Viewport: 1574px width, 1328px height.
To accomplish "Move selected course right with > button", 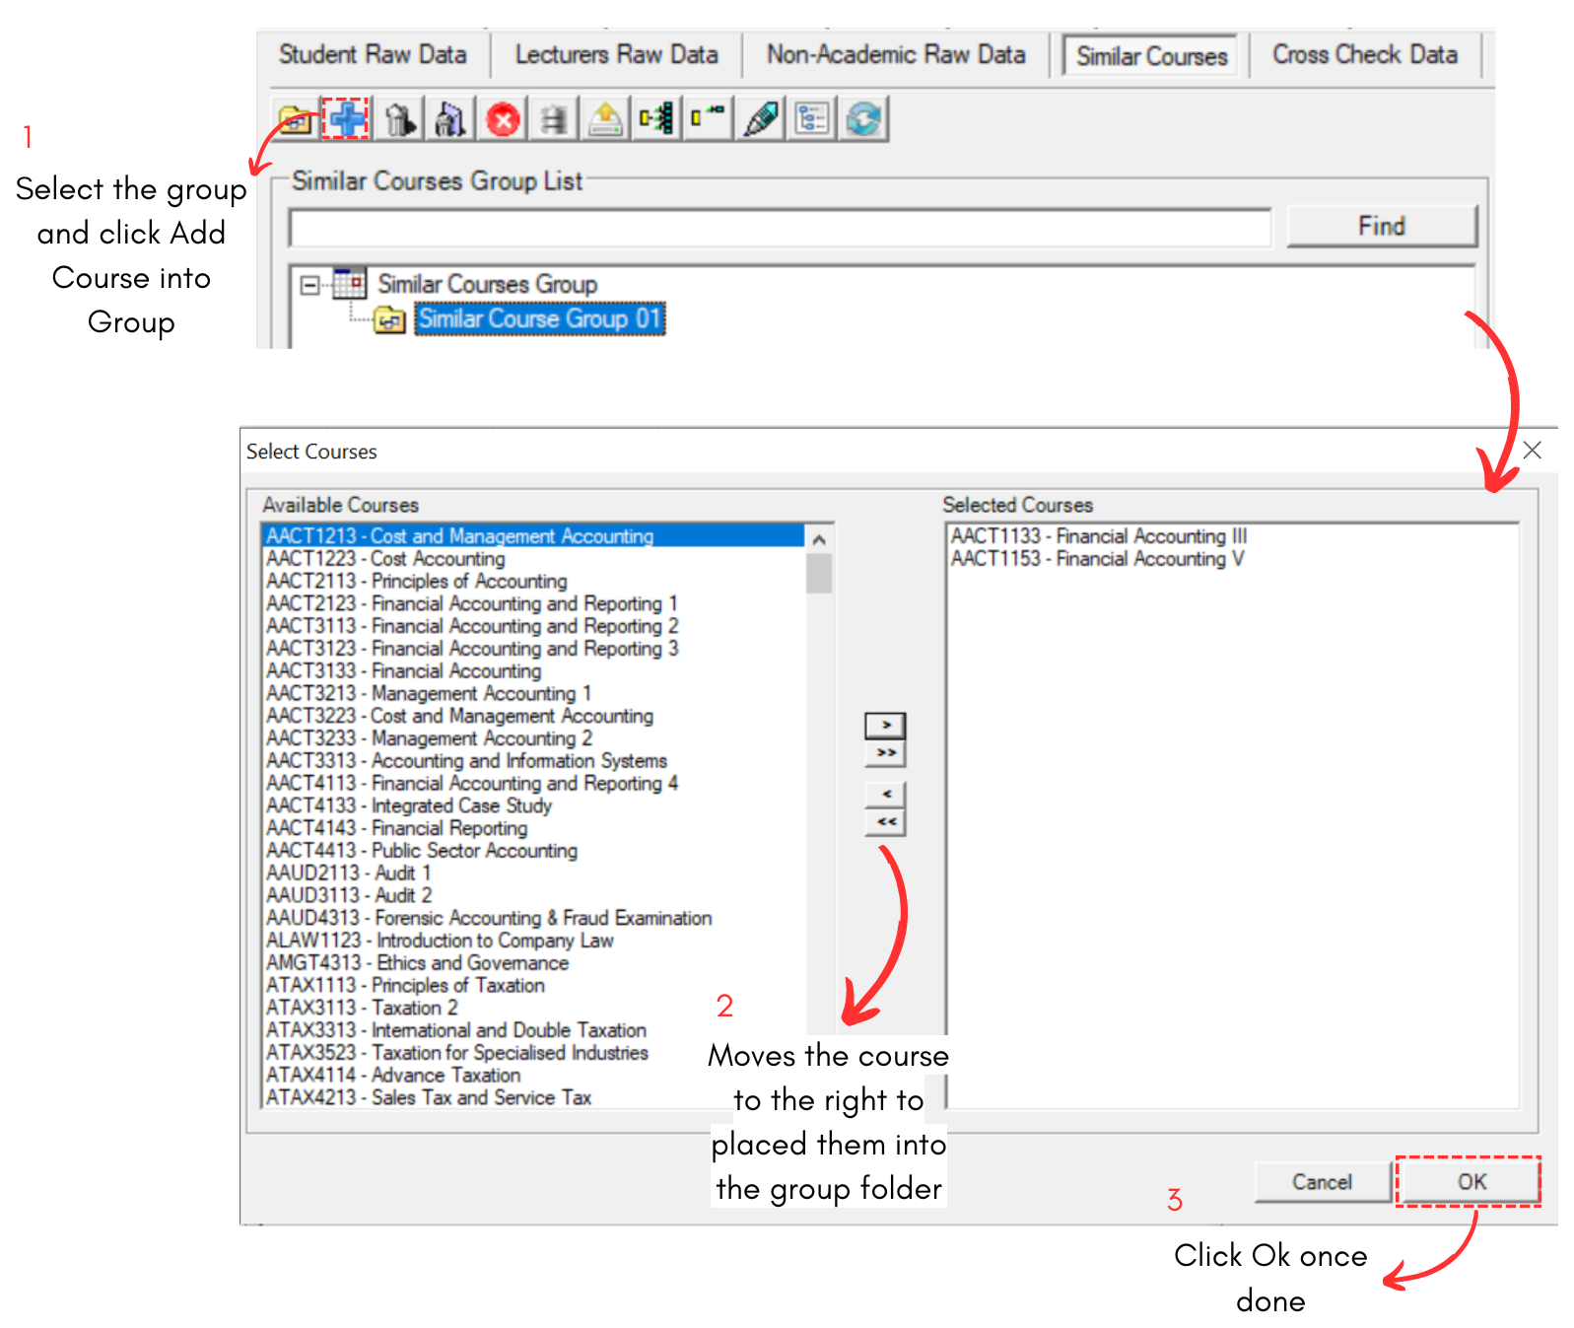I will pyautogui.click(x=886, y=726).
